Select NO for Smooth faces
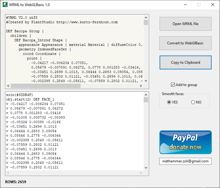The height and width of the screenshot is (188, 220). (x=193, y=102)
